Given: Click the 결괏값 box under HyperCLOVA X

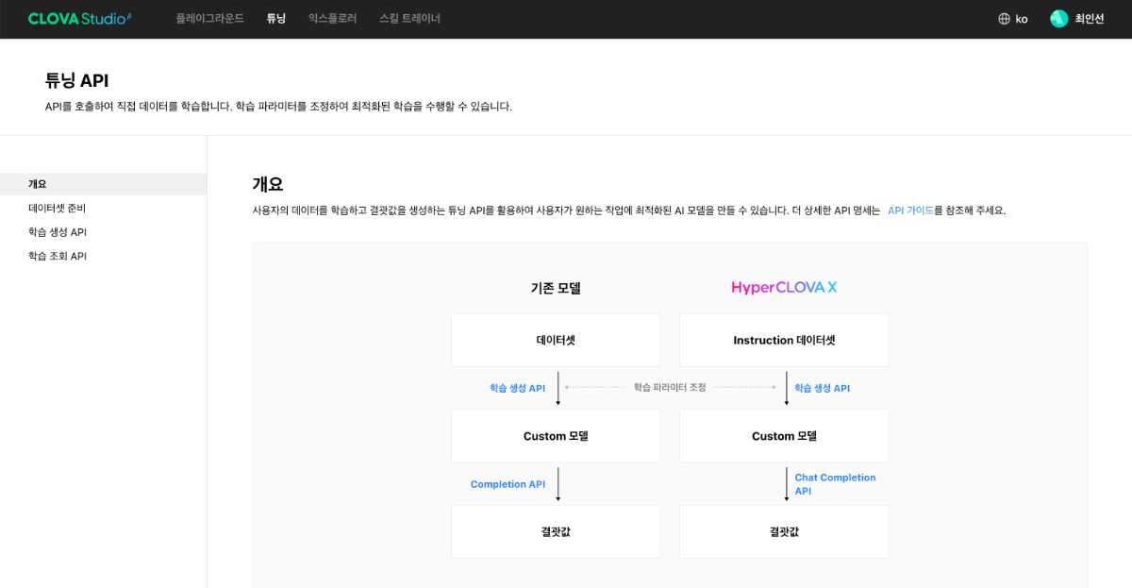Looking at the screenshot, I should [784, 531].
